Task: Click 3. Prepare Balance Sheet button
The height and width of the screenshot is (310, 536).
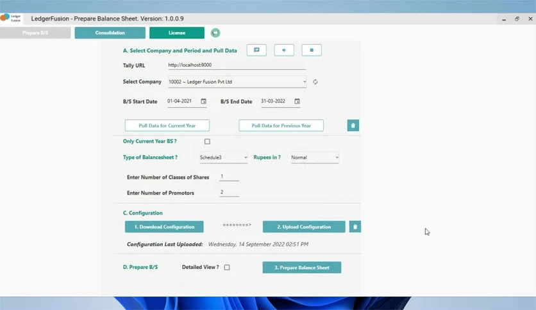Action: point(302,267)
